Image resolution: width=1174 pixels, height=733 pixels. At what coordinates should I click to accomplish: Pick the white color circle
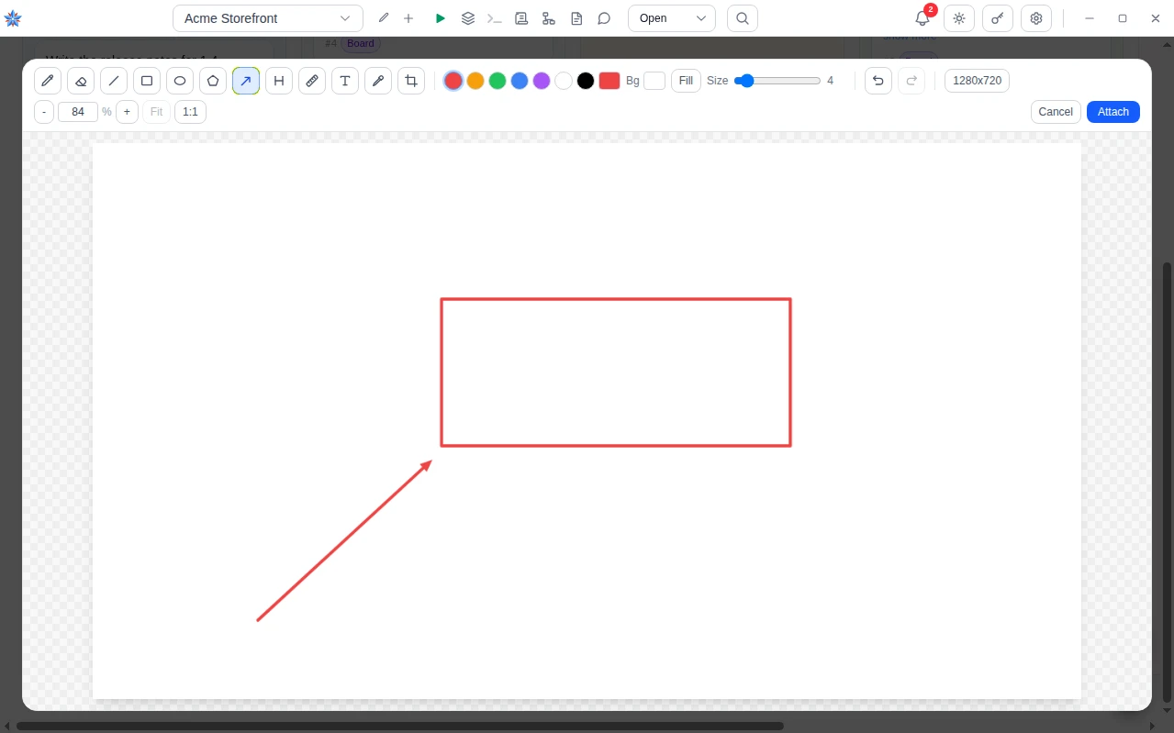564,81
